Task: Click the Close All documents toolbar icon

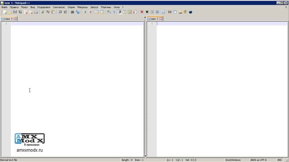Action: (x=31, y=12)
